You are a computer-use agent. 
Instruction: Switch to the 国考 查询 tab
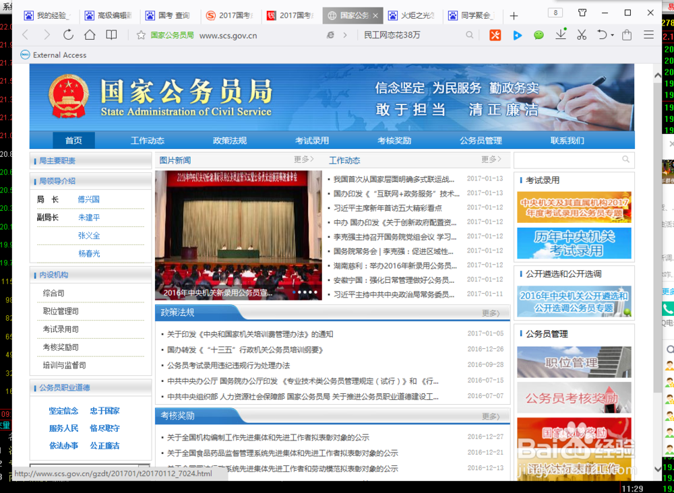(169, 16)
